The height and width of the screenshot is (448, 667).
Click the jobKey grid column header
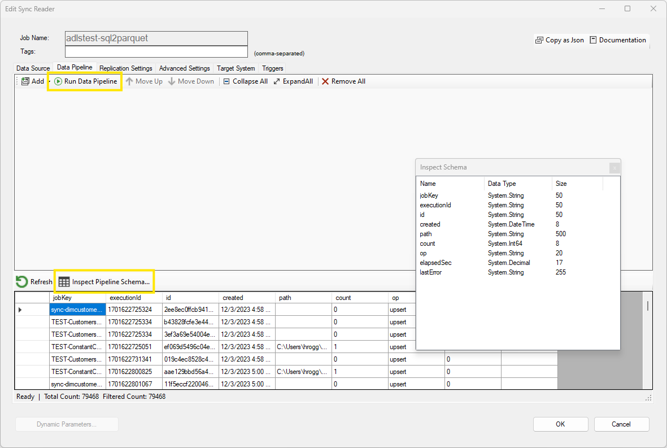point(77,298)
